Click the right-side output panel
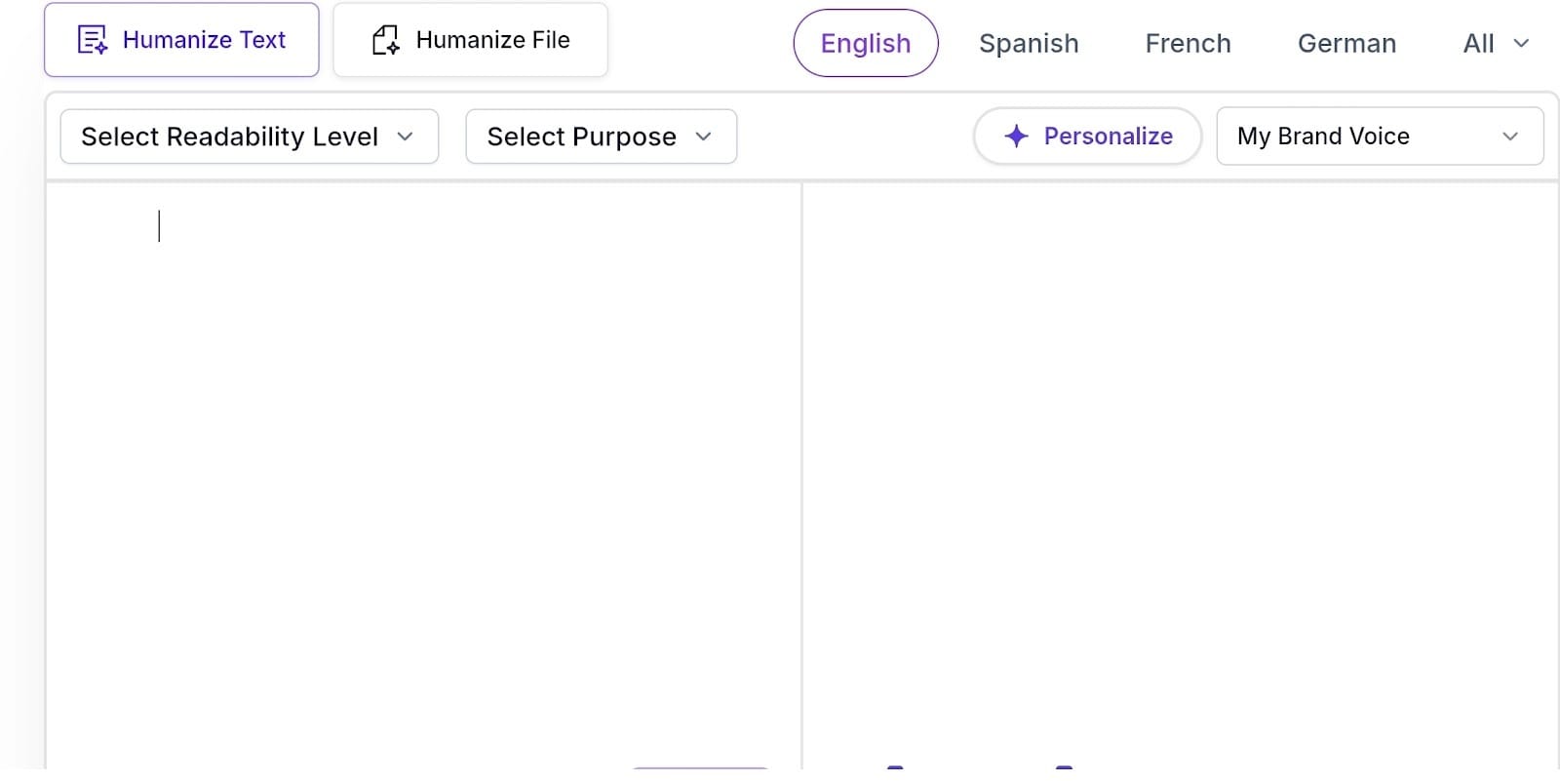Image resolution: width=1560 pixels, height=781 pixels. [1180, 439]
